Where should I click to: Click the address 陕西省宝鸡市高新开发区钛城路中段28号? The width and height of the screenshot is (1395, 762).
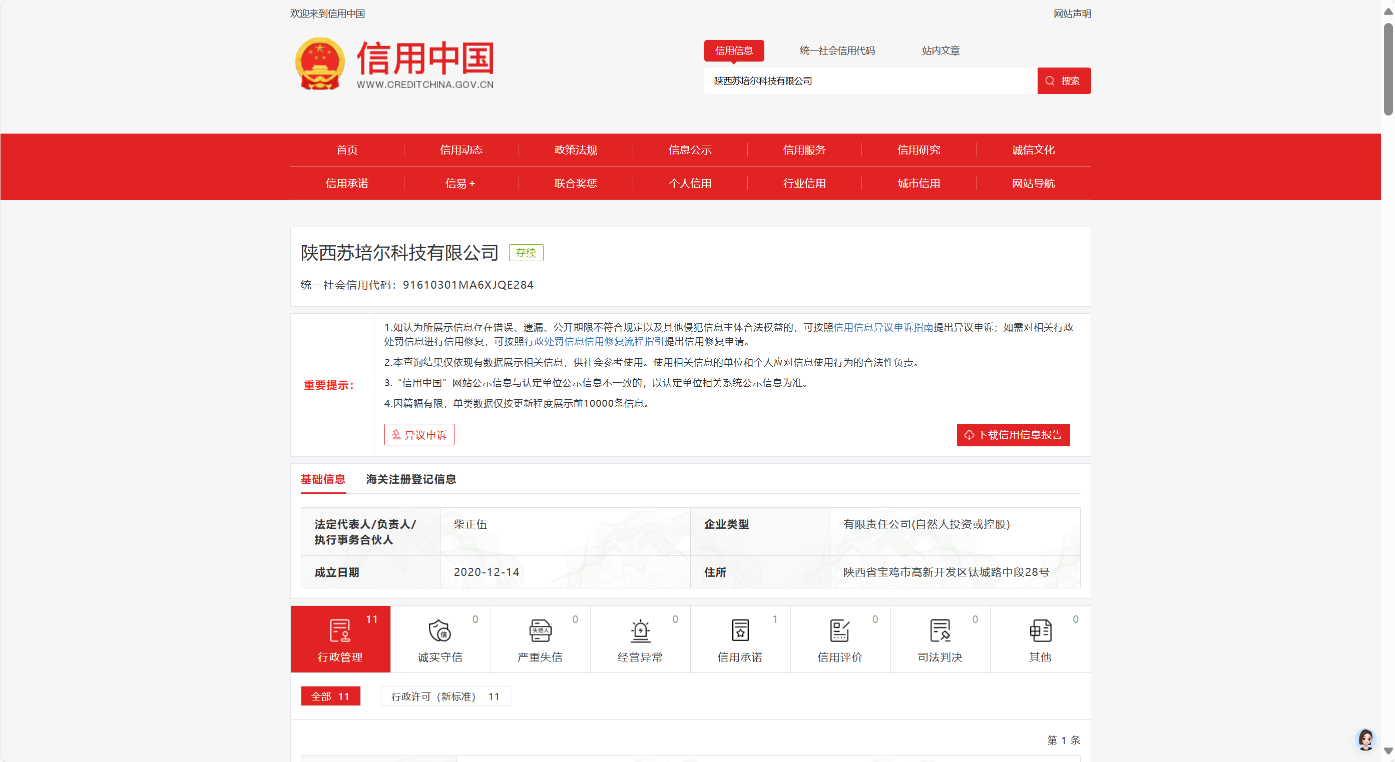[946, 572]
